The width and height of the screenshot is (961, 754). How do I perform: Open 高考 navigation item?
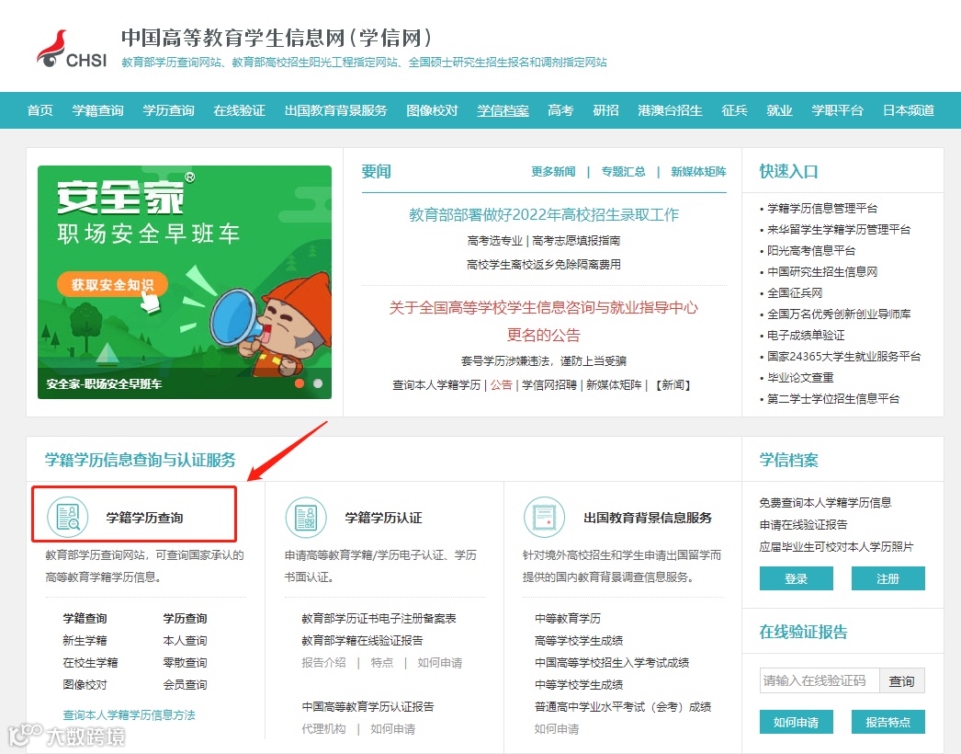(x=560, y=110)
